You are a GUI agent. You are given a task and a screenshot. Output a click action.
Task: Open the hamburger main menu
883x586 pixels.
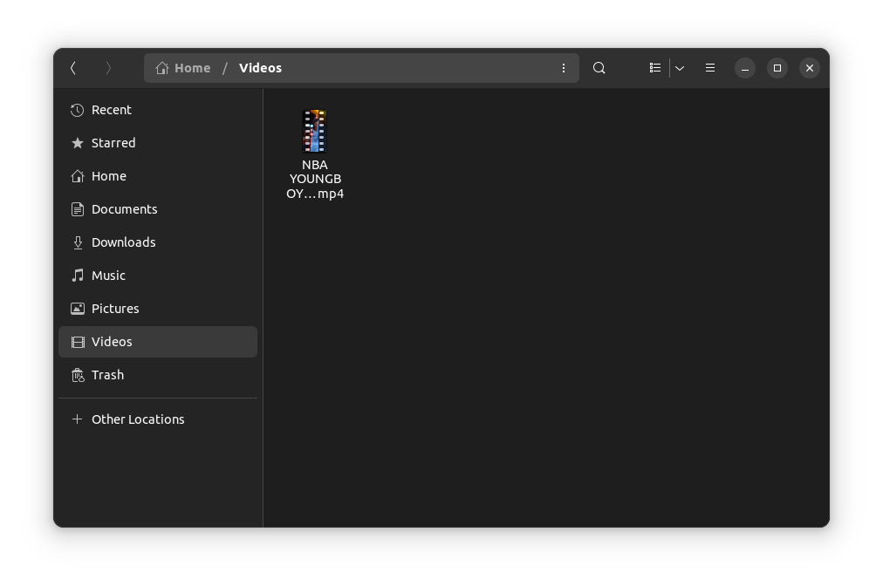point(709,67)
